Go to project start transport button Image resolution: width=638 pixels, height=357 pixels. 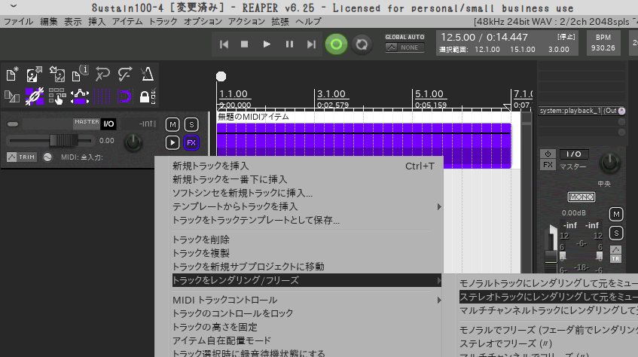pos(224,44)
